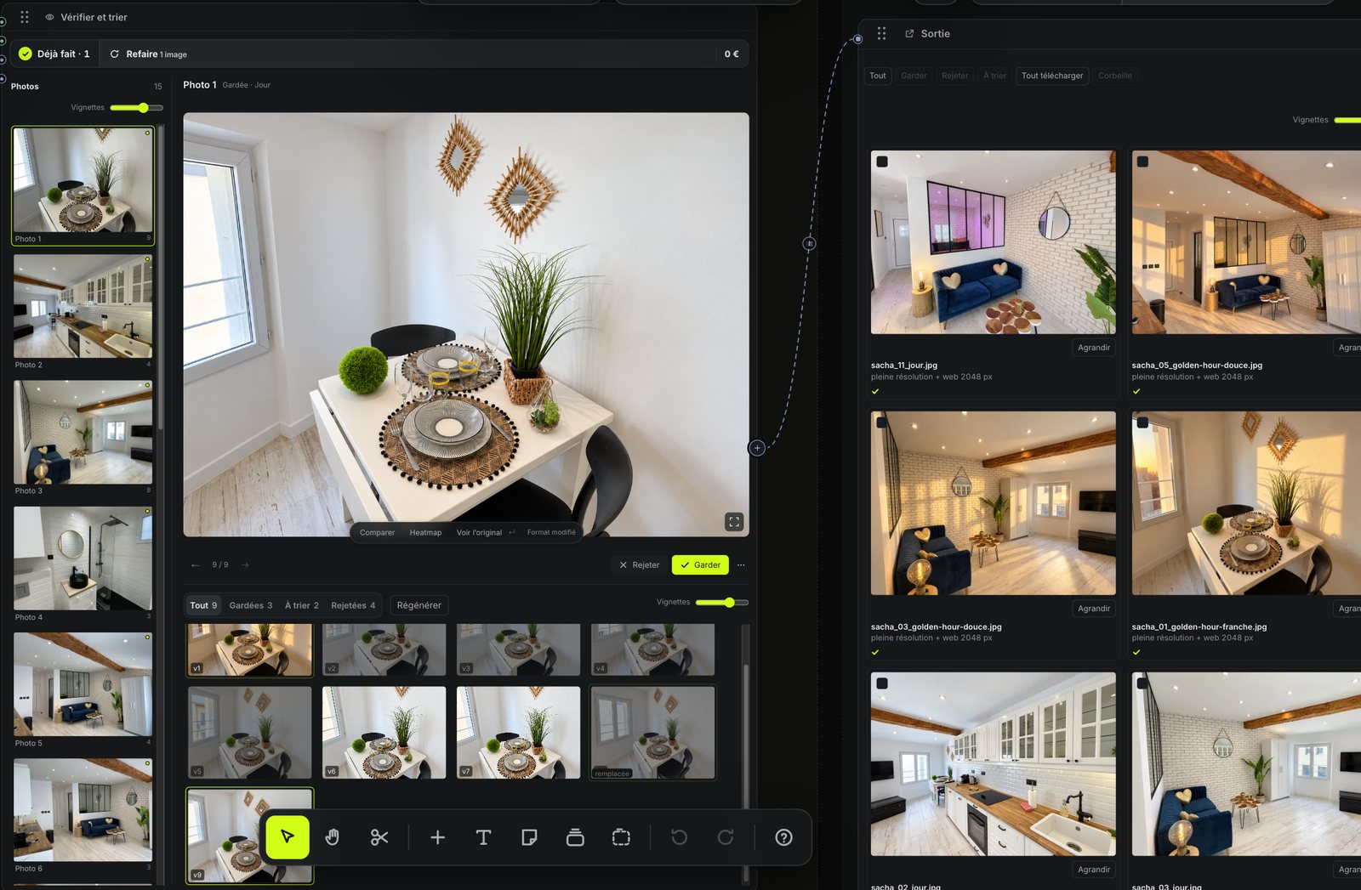Click the drag handle of the Sortie node
Viewport: 1361px width, 890px height.
[882, 33]
